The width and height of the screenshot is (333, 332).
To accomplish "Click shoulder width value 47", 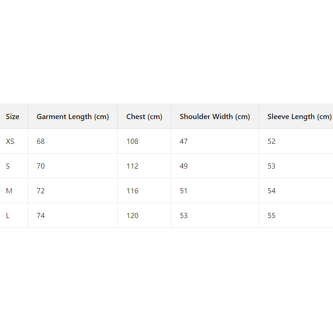I will pyautogui.click(x=184, y=141).
